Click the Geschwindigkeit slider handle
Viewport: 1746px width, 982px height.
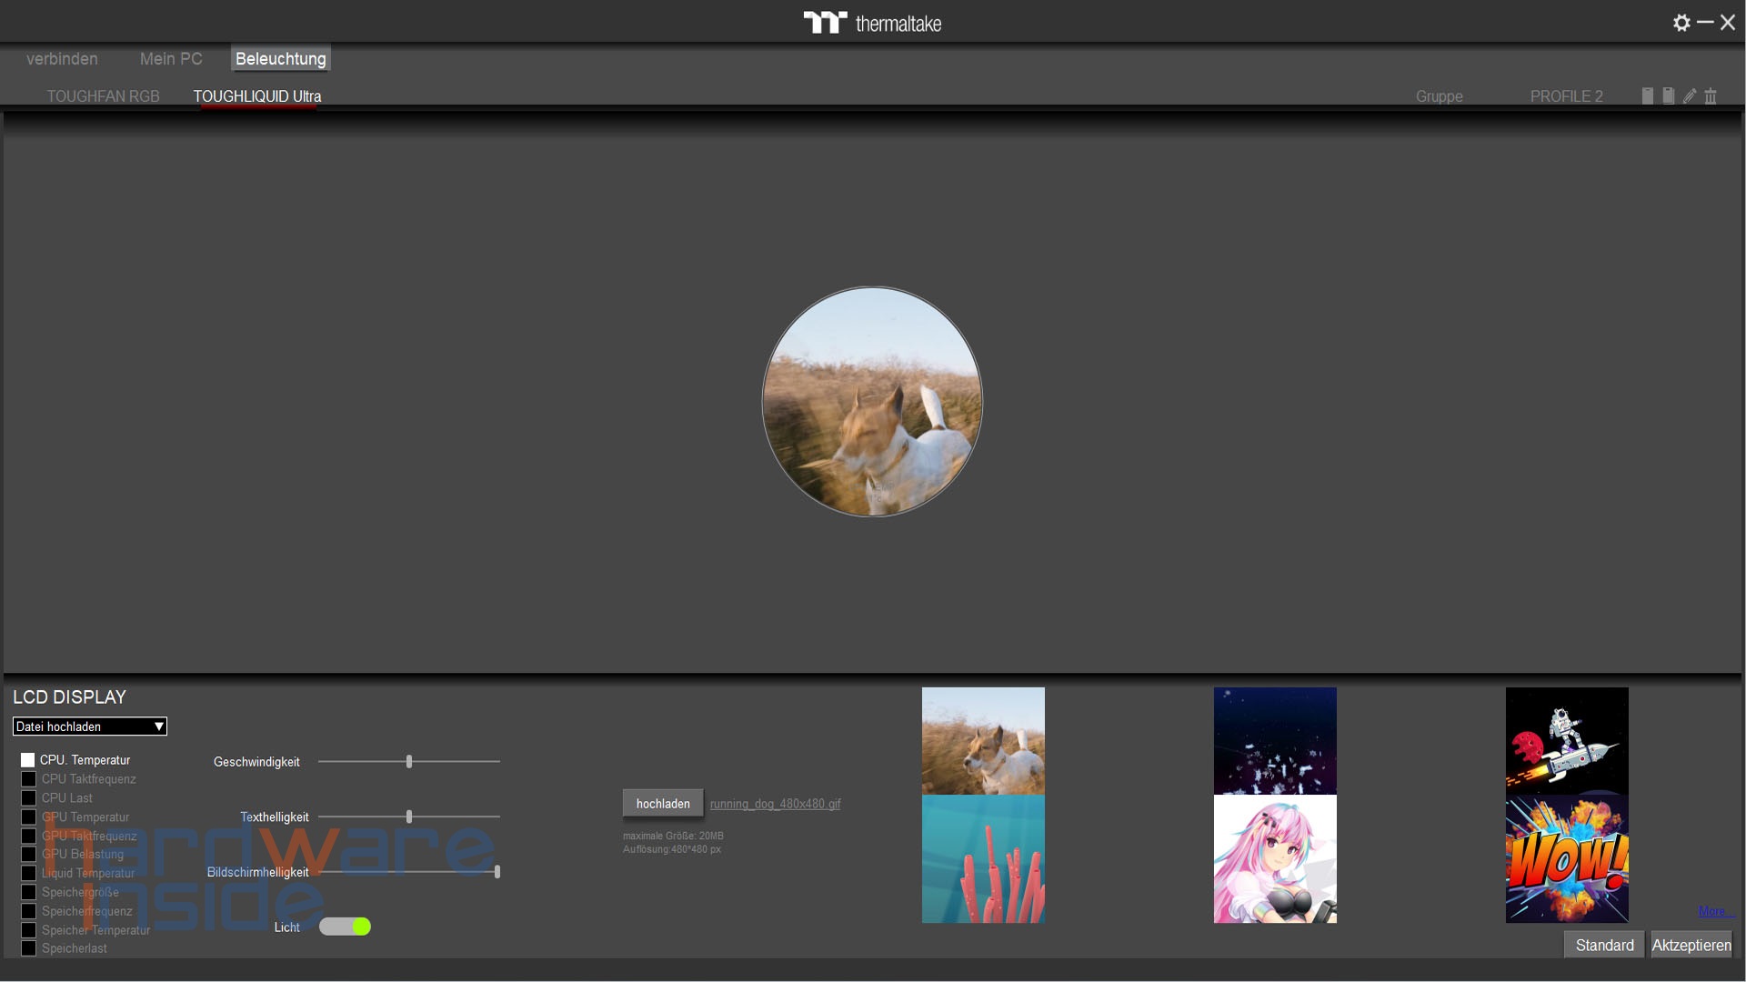[x=409, y=762]
